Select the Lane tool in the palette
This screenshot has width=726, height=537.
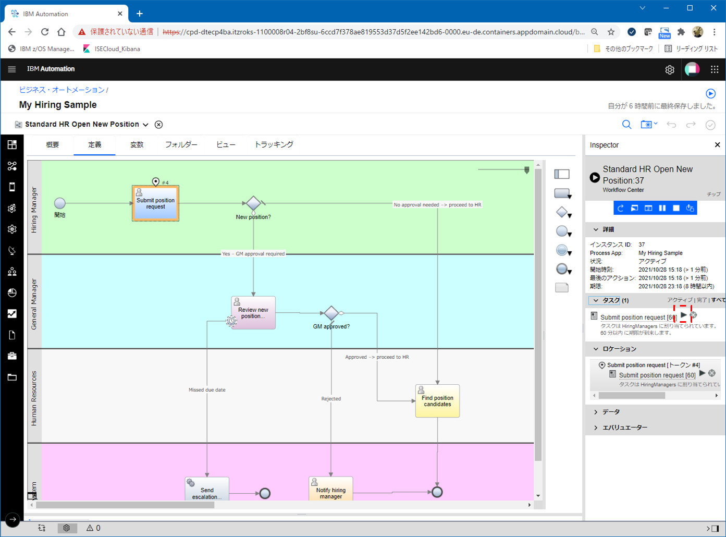562,174
